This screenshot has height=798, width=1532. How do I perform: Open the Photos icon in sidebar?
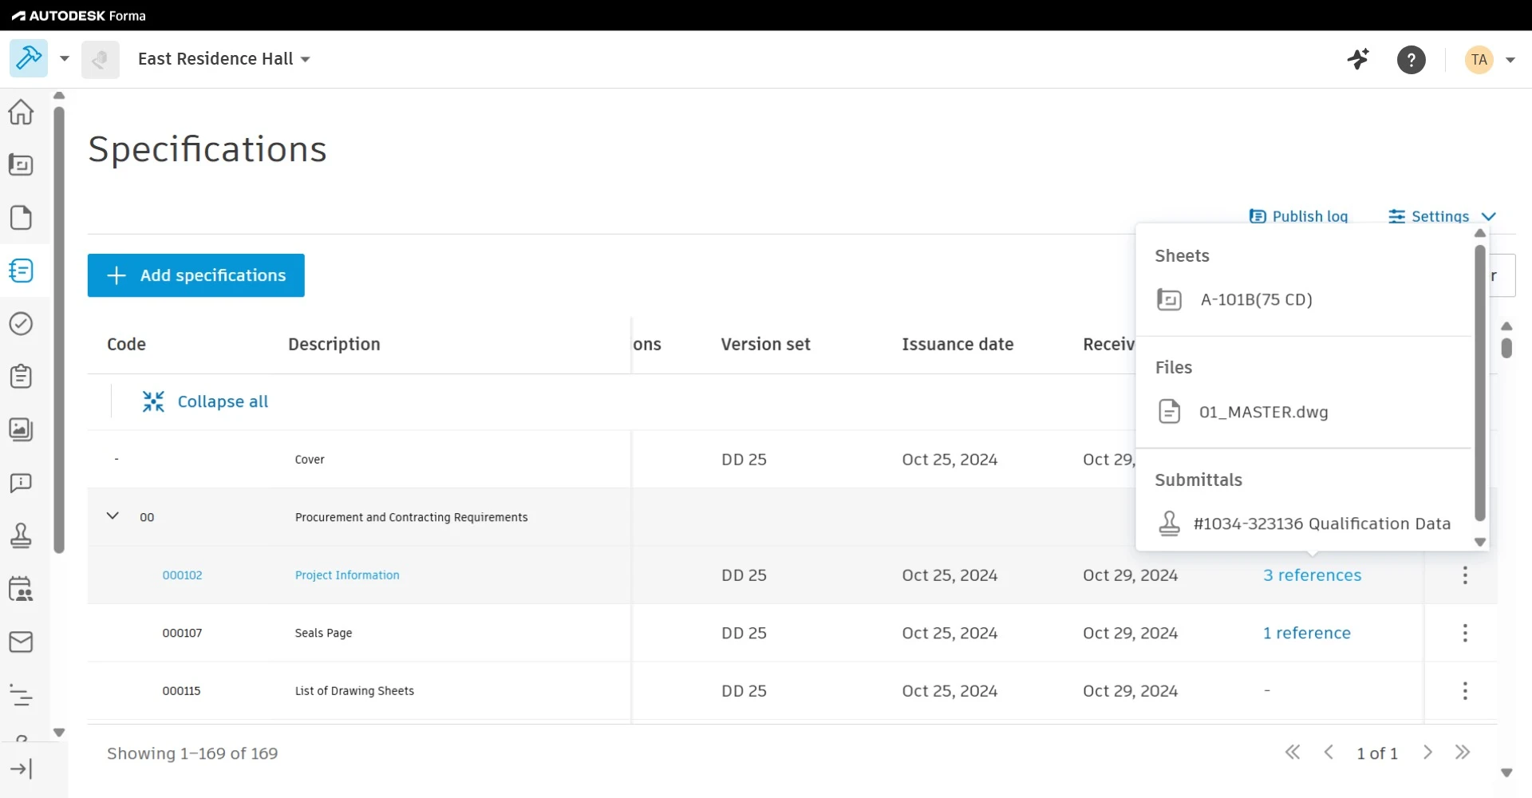pos(21,429)
